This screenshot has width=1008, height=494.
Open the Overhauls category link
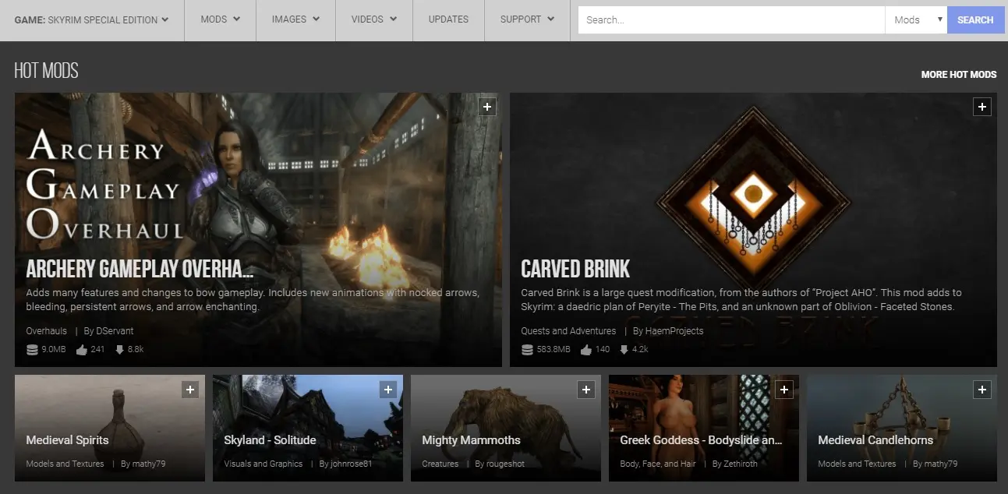coord(47,331)
